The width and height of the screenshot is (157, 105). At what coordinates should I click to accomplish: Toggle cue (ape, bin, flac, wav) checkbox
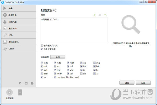(55, 77)
